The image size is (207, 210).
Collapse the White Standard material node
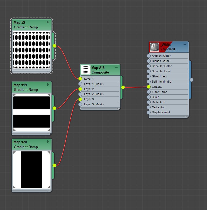(185, 44)
